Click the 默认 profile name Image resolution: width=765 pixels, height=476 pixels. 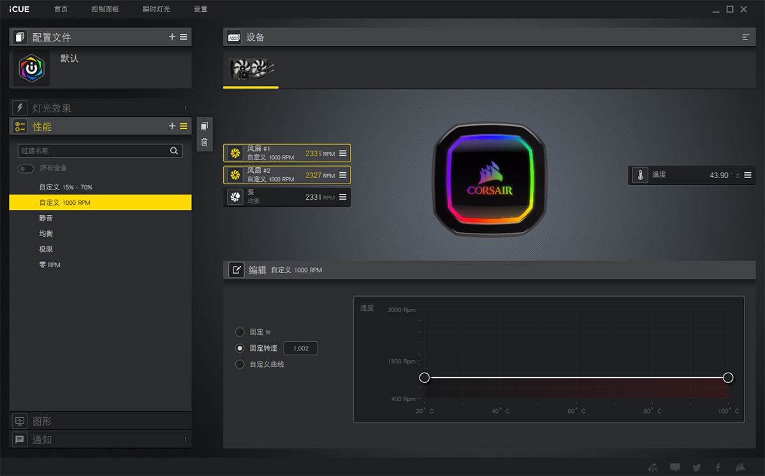click(x=69, y=58)
